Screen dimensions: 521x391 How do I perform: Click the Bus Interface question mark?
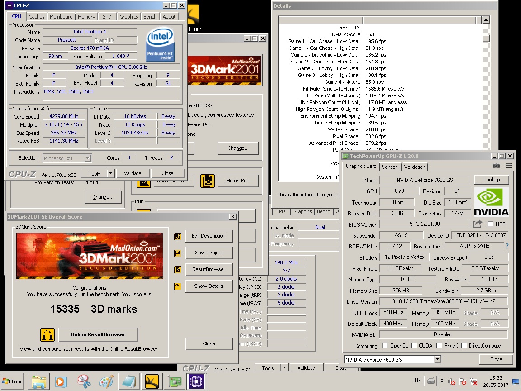click(507, 246)
